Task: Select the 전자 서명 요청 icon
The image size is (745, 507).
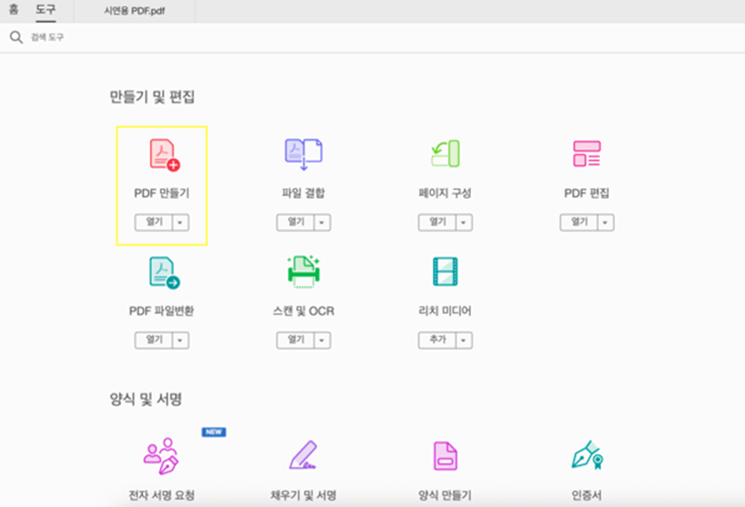Action: point(161,456)
